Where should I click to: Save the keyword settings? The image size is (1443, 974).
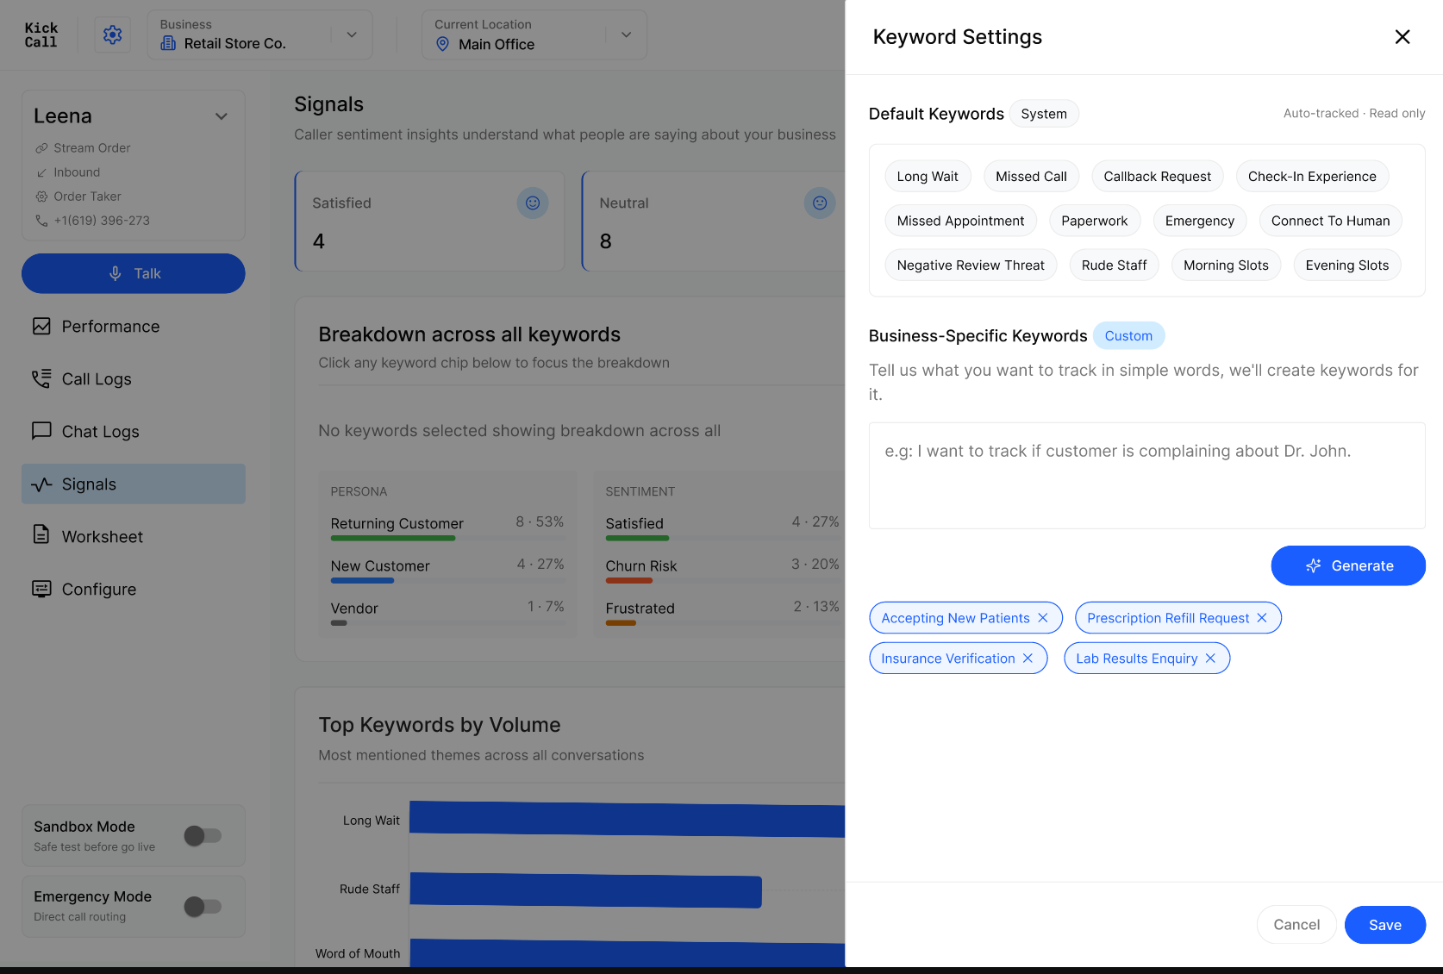[x=1385, y=925]
